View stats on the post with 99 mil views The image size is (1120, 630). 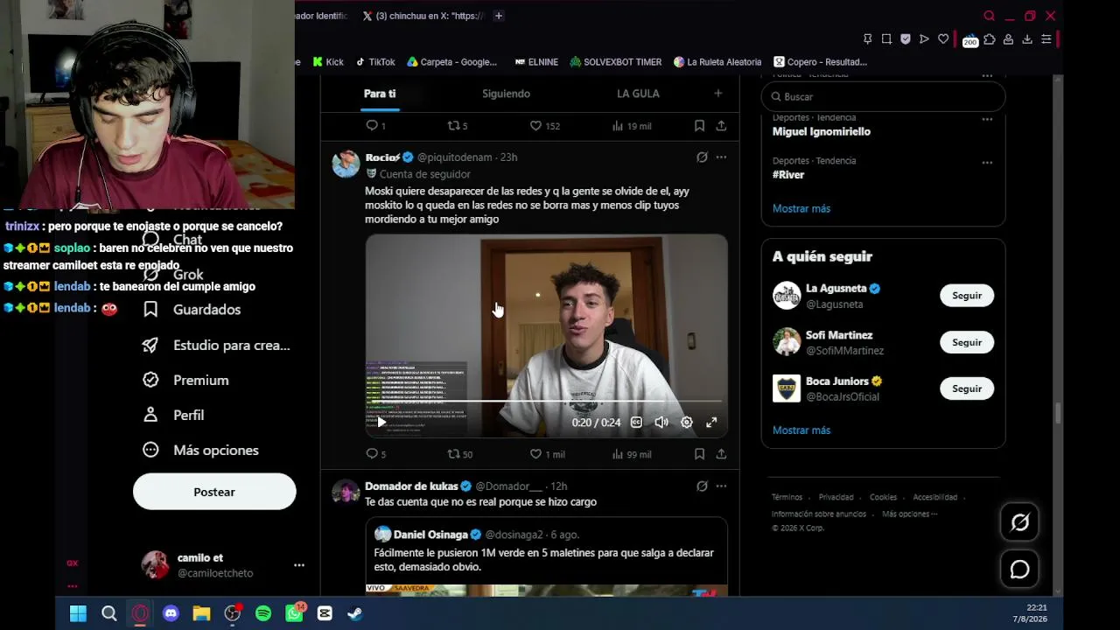(x=632, y=454)
